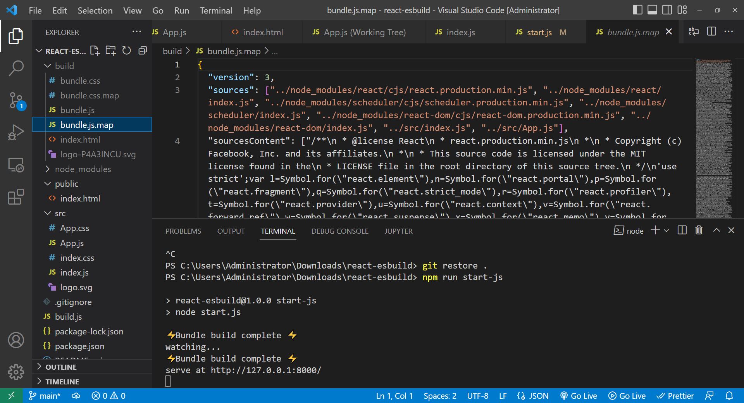Screen dimensions: 744x403
Task: Click New File icon in Explorer header
Action: 95,51
